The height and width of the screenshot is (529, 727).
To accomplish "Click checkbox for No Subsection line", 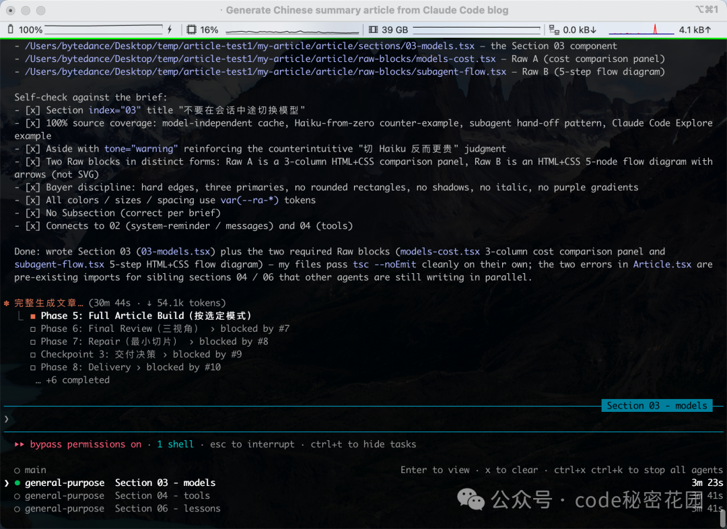I will (32, 213).
